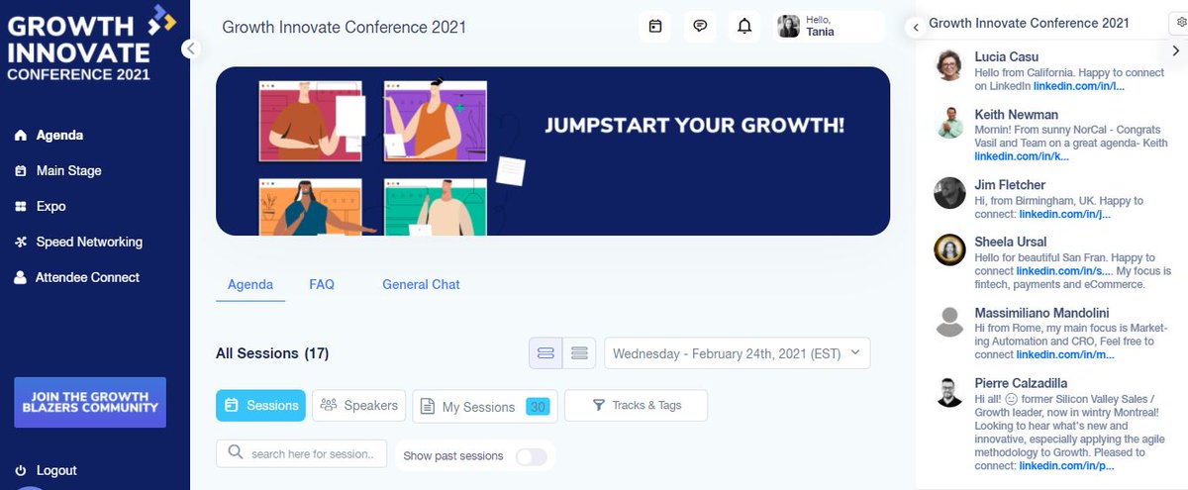Open Massimiliano Mandolini's LinkedIn link
This screenshot has height=490, width=1188.
pyautogui.click(x=1065, y=354)
